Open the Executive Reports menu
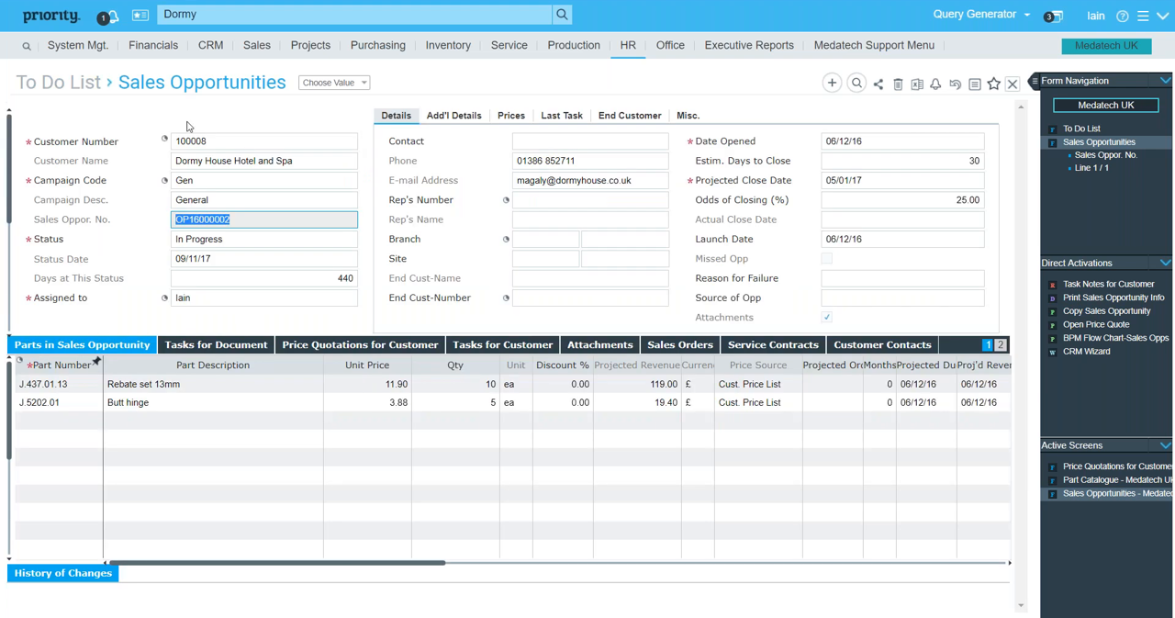Image resolution: width=1175 pixels, height=618 pixels. coord(749,45)
